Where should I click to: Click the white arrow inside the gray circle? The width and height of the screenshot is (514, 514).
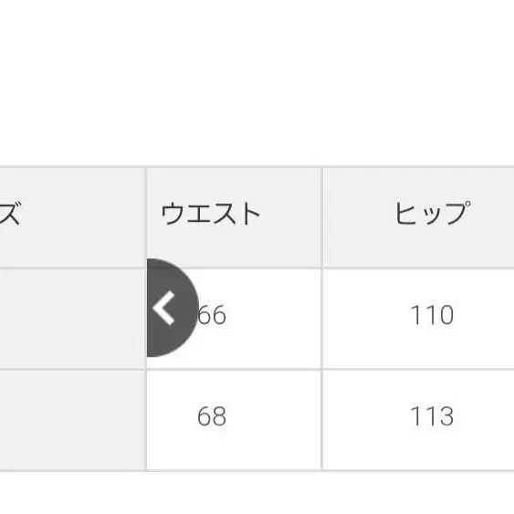pyautogui.click(x=163, y=308)
